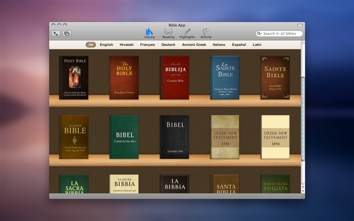The width and height of the screenshot is (354, 221).
Task: Open the Highlights pencil icon
Action: 187,33
